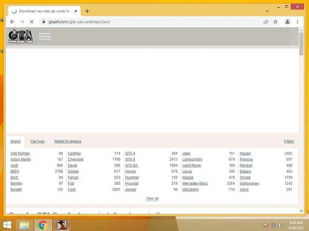This screenshot has height=231, width=309.
Task: Open Ford brand link
Action: coord(72,189)
